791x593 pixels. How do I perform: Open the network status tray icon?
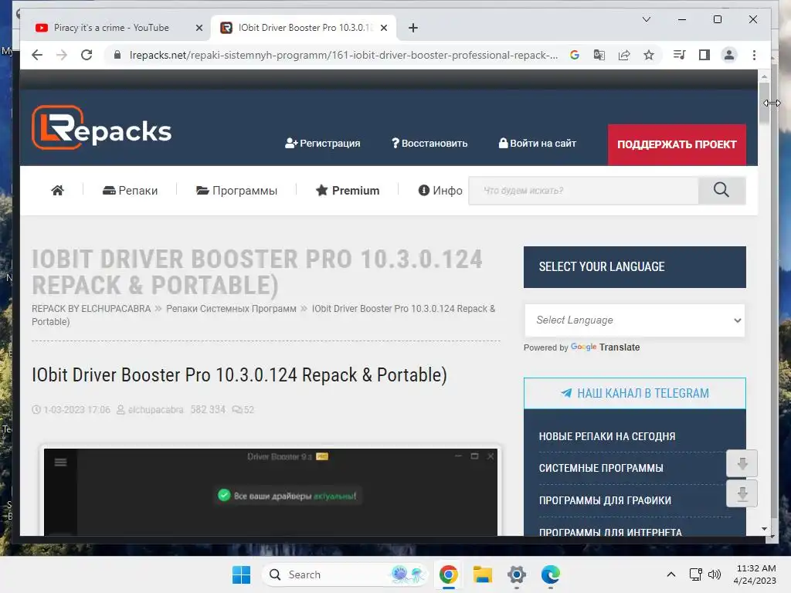point(696,574)
